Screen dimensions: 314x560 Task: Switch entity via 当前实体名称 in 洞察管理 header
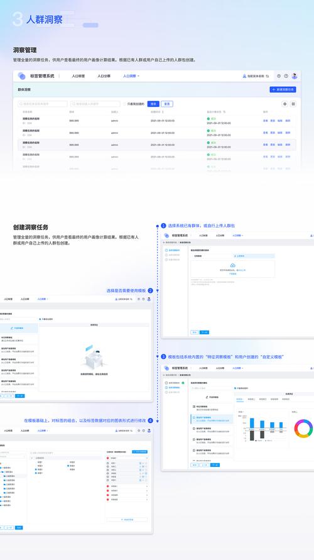pyautogui.click(x=256, y=76)
